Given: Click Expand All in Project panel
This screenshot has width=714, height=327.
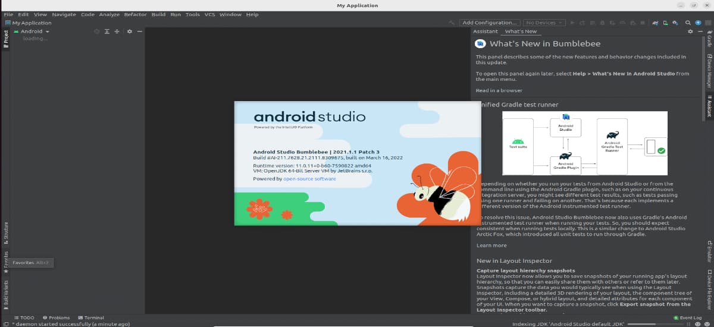Looking at the screenshot, I should pos(107,31).
